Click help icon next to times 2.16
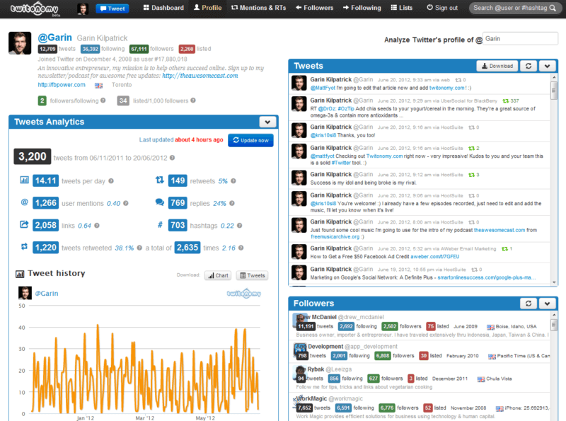The width and height of the screenshot is (566, 421). click(241, 248)
